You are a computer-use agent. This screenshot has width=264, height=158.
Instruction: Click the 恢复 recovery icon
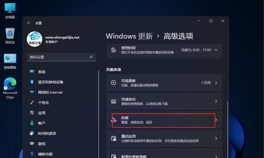(x=114, y=120)
